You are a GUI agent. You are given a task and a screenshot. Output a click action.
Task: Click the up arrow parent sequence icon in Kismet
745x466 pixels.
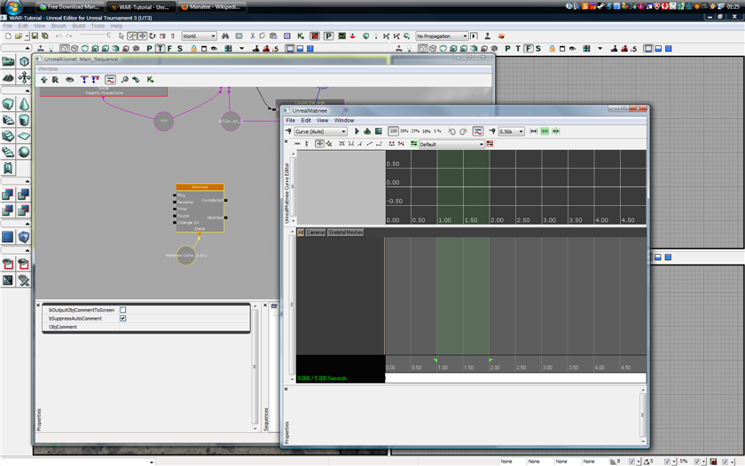(x=43, y=80)
